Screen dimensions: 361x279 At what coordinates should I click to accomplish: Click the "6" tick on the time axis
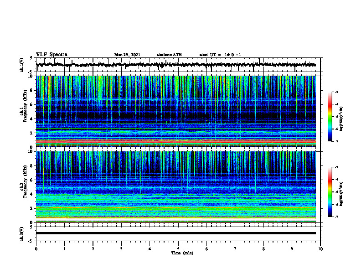pyautogui.click(x=207, y=249)
